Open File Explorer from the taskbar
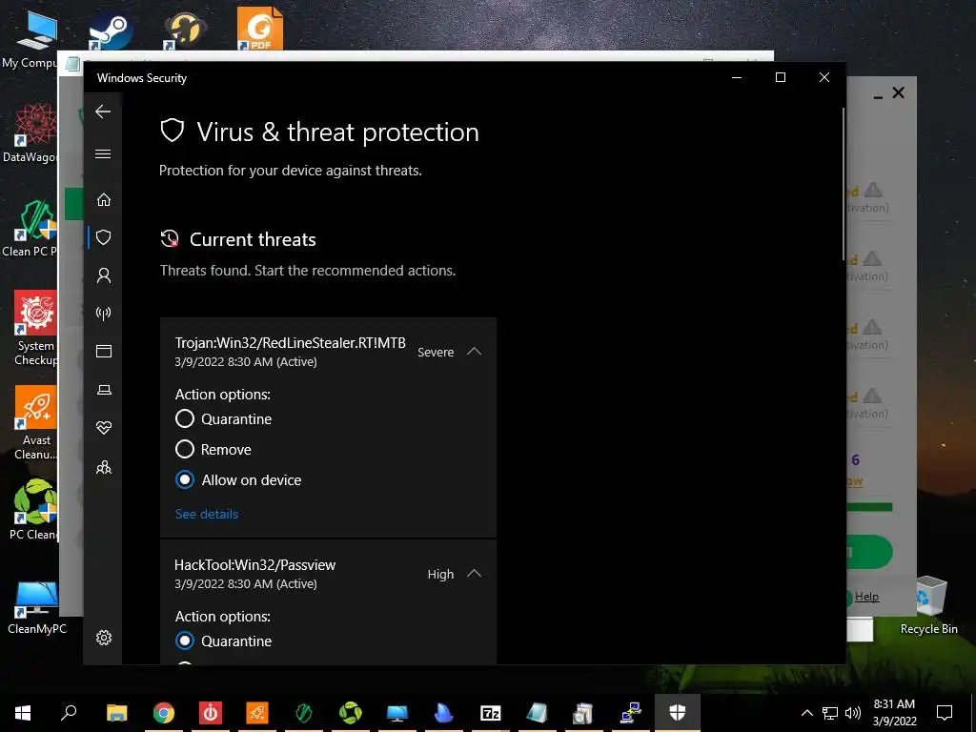976x732 pixels. [116, 713]
